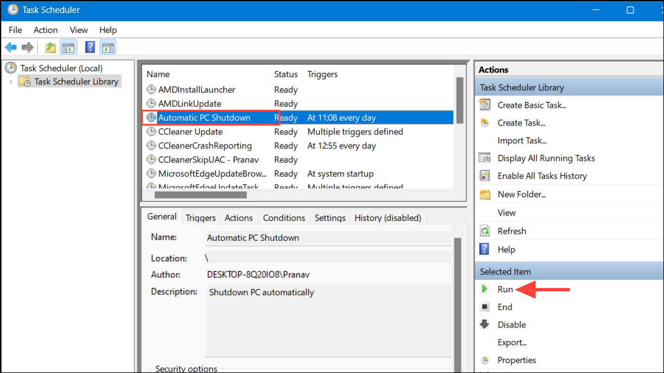
Task: Click the Display All Running Tasks icon
Action: [485, 158]
